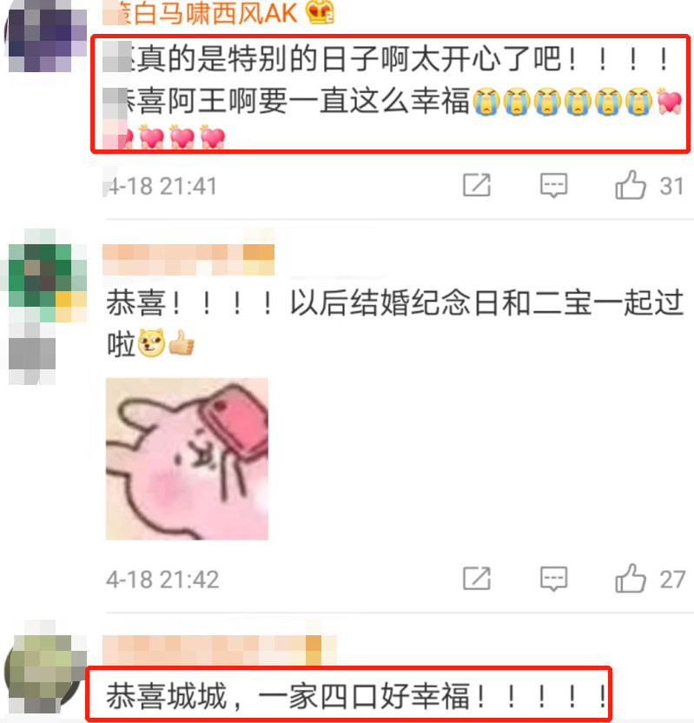
Task: Click the like count 27
Action: point(672,580)
